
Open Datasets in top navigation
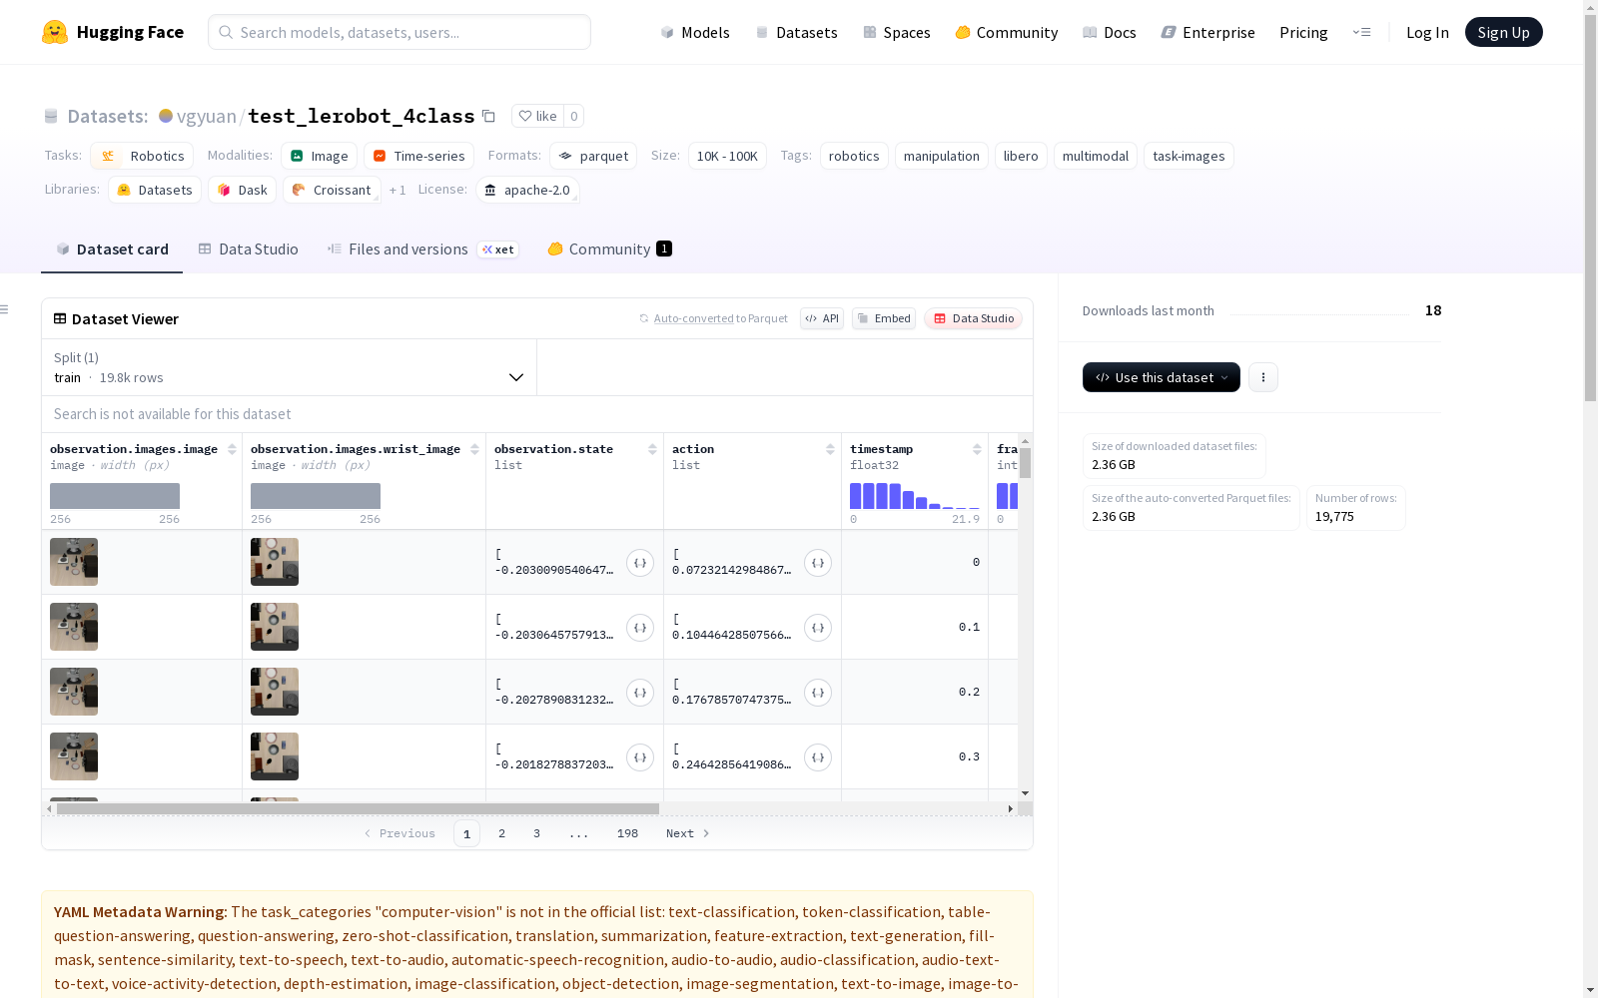[x=796, y=32]
